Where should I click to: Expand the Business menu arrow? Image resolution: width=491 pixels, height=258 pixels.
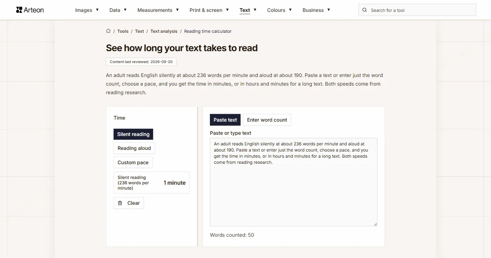point(329,9)
